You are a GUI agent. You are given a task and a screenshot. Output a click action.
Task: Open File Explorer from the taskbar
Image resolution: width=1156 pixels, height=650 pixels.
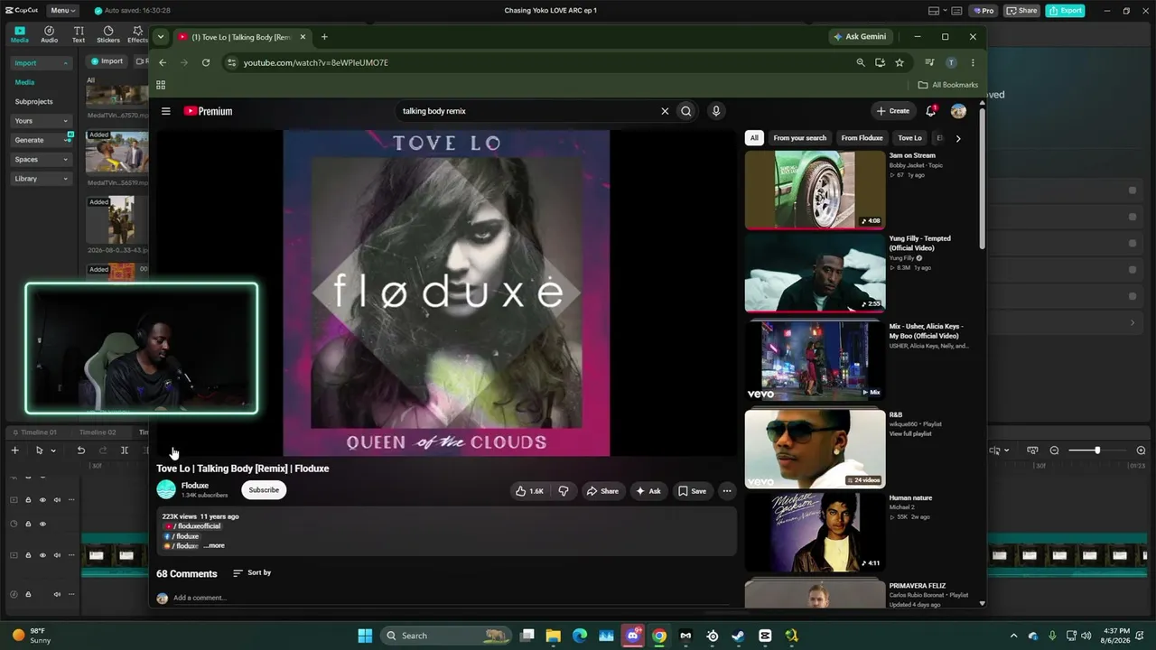coord(554,636)
